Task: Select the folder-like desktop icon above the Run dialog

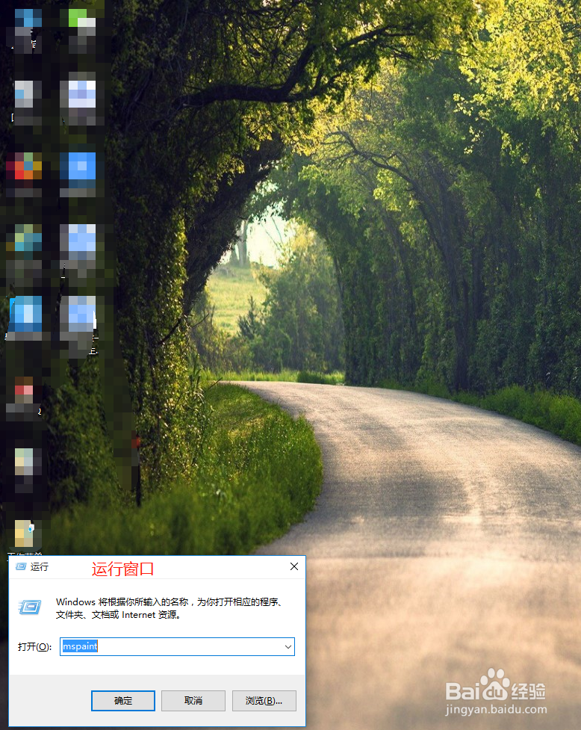Action: 24,533
